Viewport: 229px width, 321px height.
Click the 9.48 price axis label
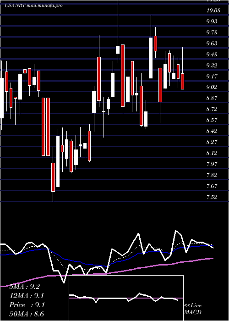click(x=212, y=55)
